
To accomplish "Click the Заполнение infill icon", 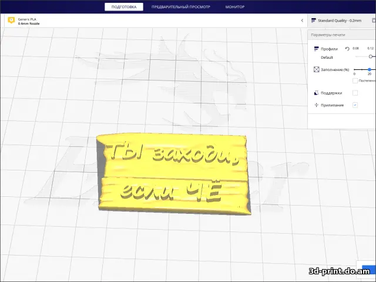I will point(316,69).
